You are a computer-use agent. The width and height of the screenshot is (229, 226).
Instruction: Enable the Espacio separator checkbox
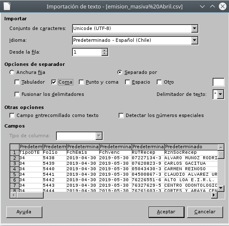[127, 82]
